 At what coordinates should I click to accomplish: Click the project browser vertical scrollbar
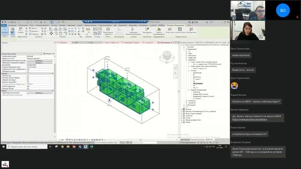click(x=179, y=91)
